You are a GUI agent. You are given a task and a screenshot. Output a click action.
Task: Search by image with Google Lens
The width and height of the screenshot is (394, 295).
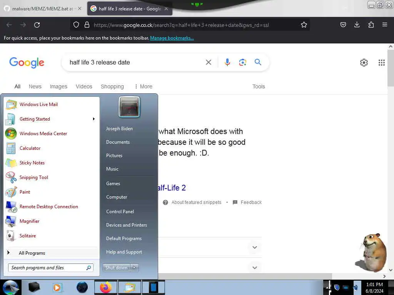pos(242,62)
